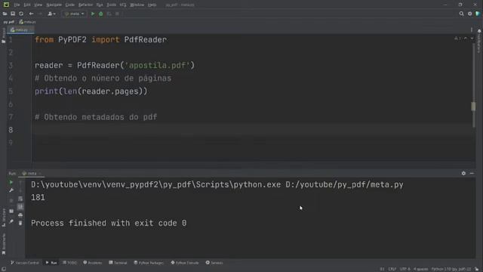Click the print(len(reader.pages)) line

point(91,91)
